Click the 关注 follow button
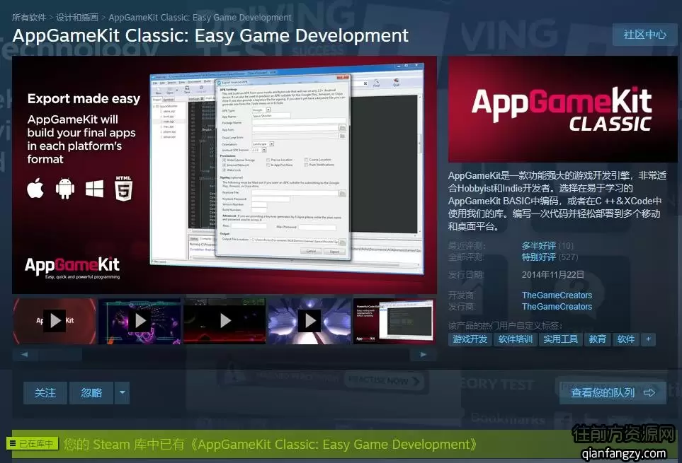 (x=45, y=393)
